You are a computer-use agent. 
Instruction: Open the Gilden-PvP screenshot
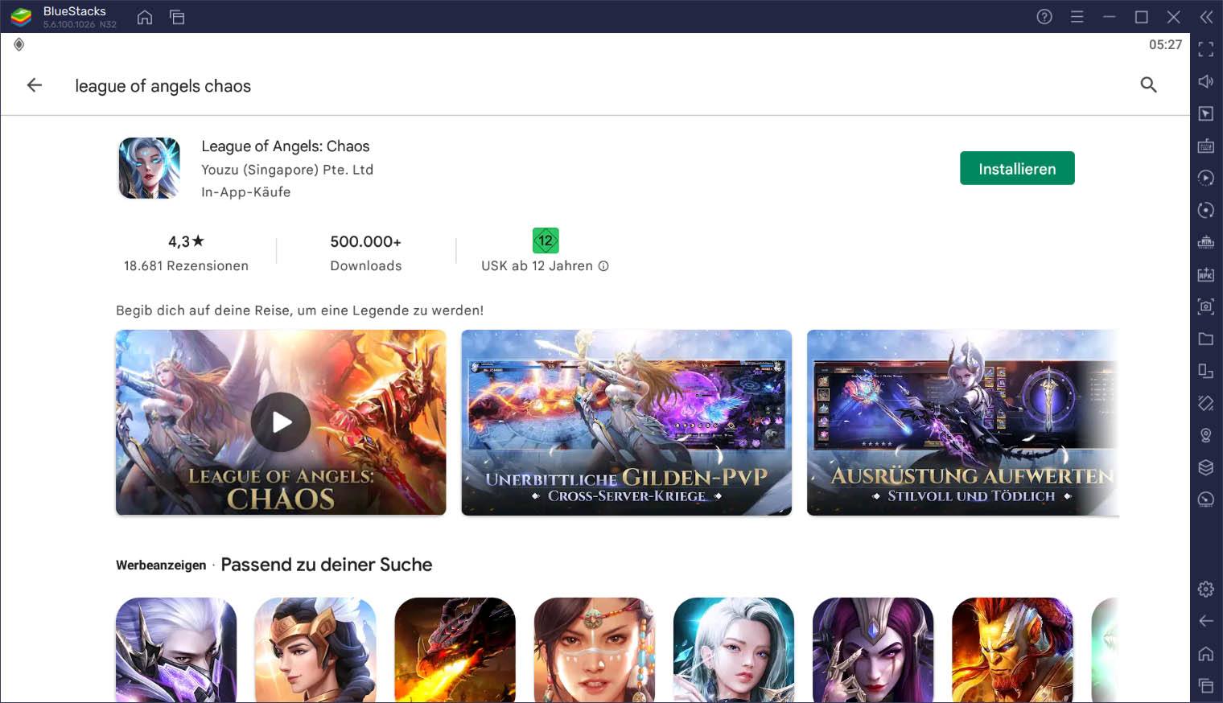(626, 422)
